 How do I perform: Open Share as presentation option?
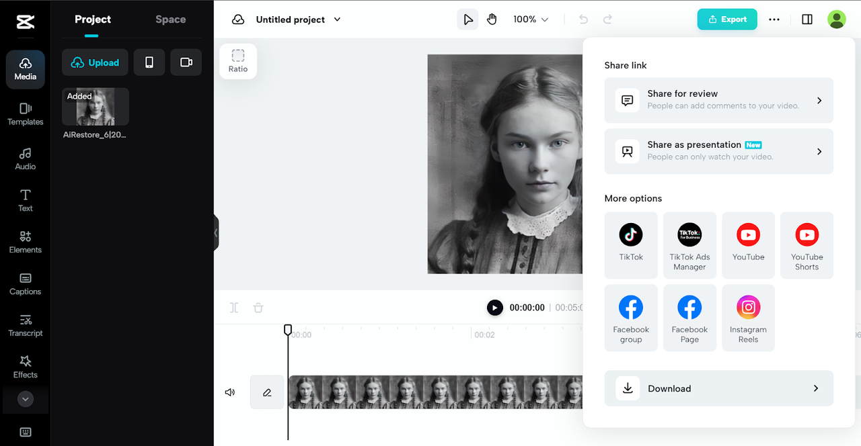719,151
